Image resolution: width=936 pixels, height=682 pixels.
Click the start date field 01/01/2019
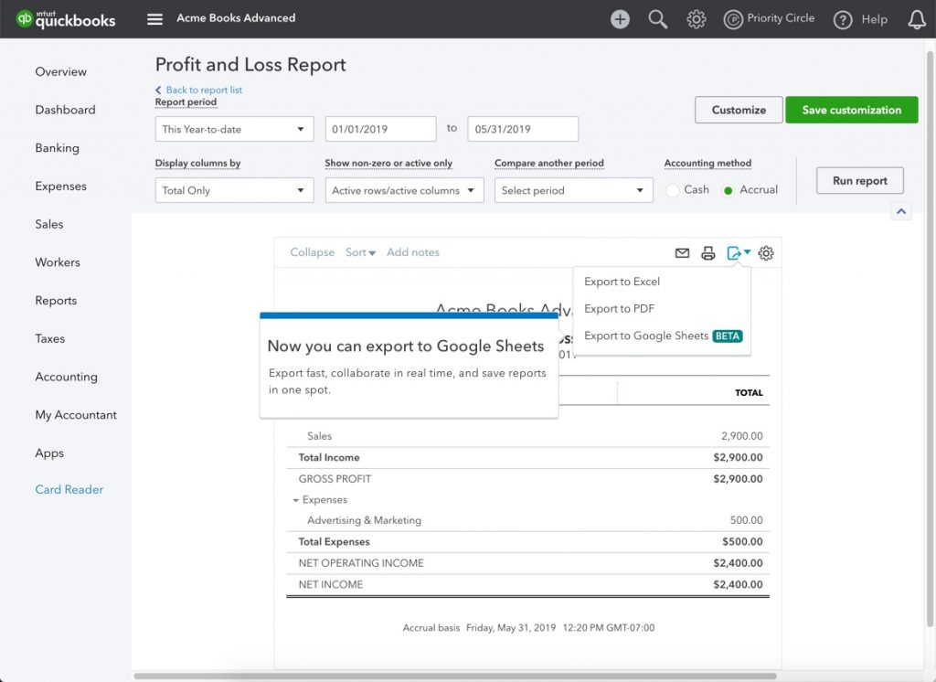pos(381,129)
